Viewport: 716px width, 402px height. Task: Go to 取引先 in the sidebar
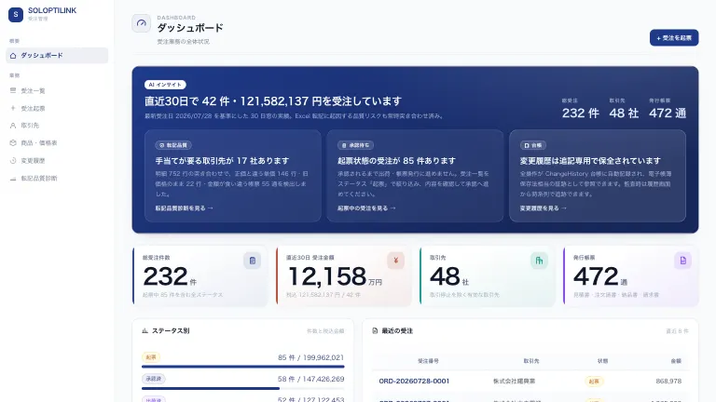(x=57, y=126)
